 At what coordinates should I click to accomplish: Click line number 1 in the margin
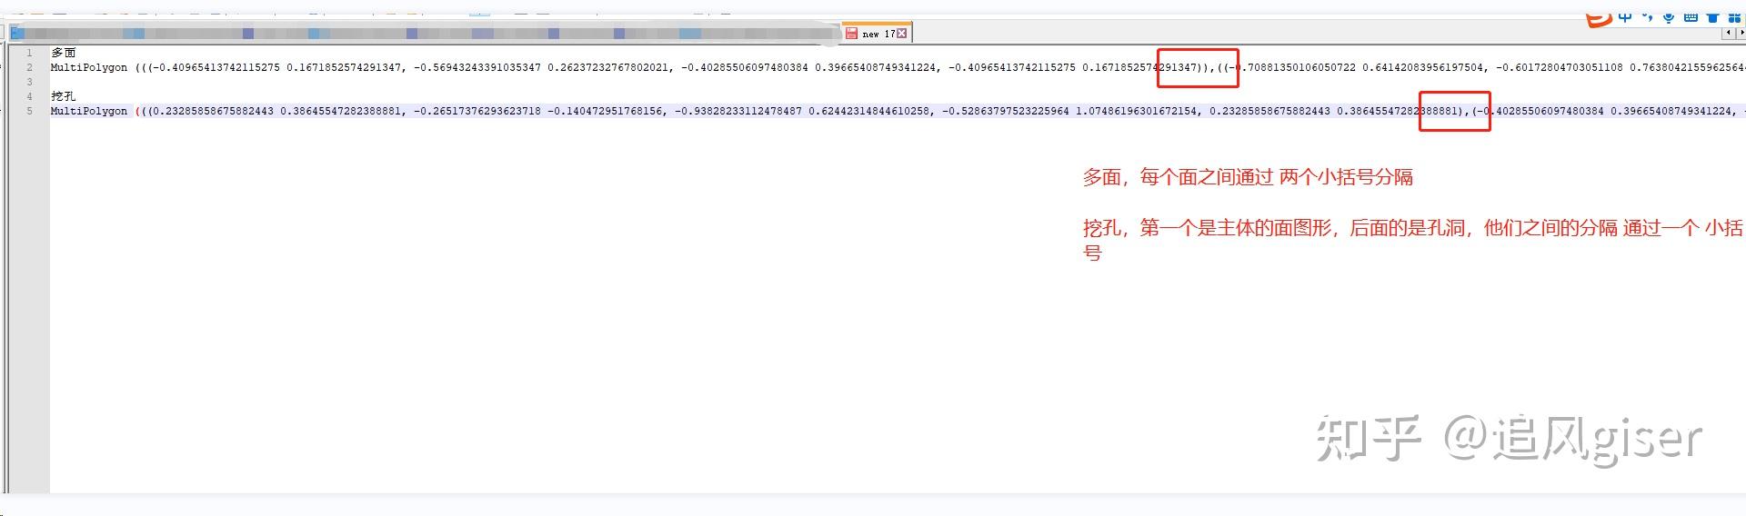click(x=30, y=53)
